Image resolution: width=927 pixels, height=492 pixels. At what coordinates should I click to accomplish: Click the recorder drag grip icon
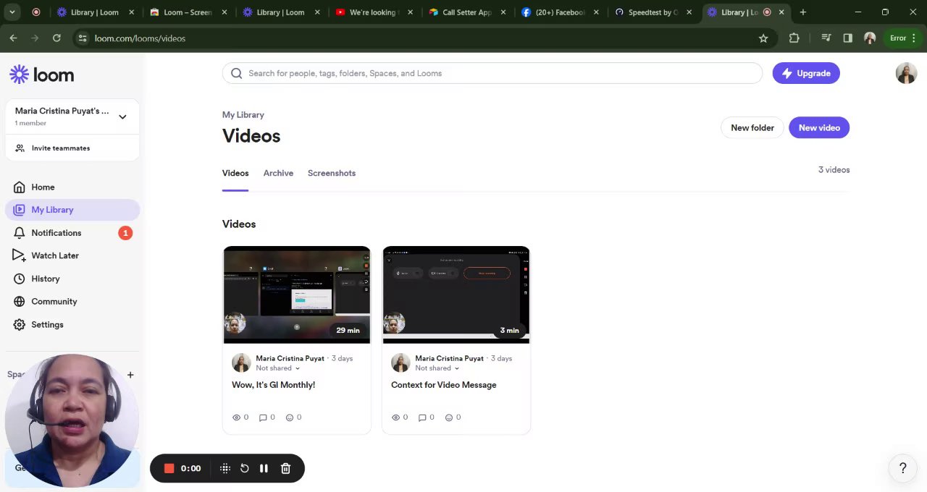[225, 468]
